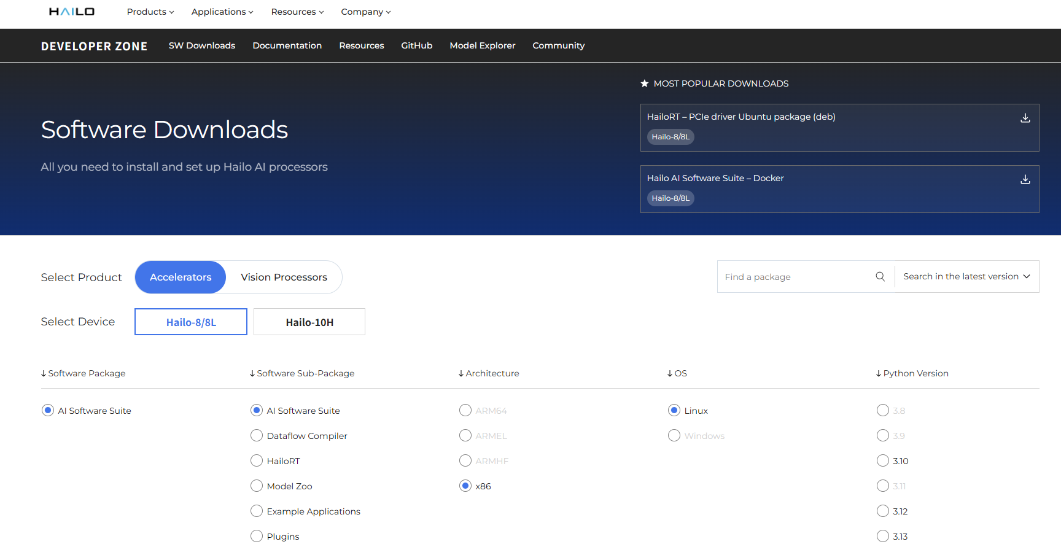Select the Hailo-10H device tab
Viewport: 1061px width, 555px height.
coord(309,322)
